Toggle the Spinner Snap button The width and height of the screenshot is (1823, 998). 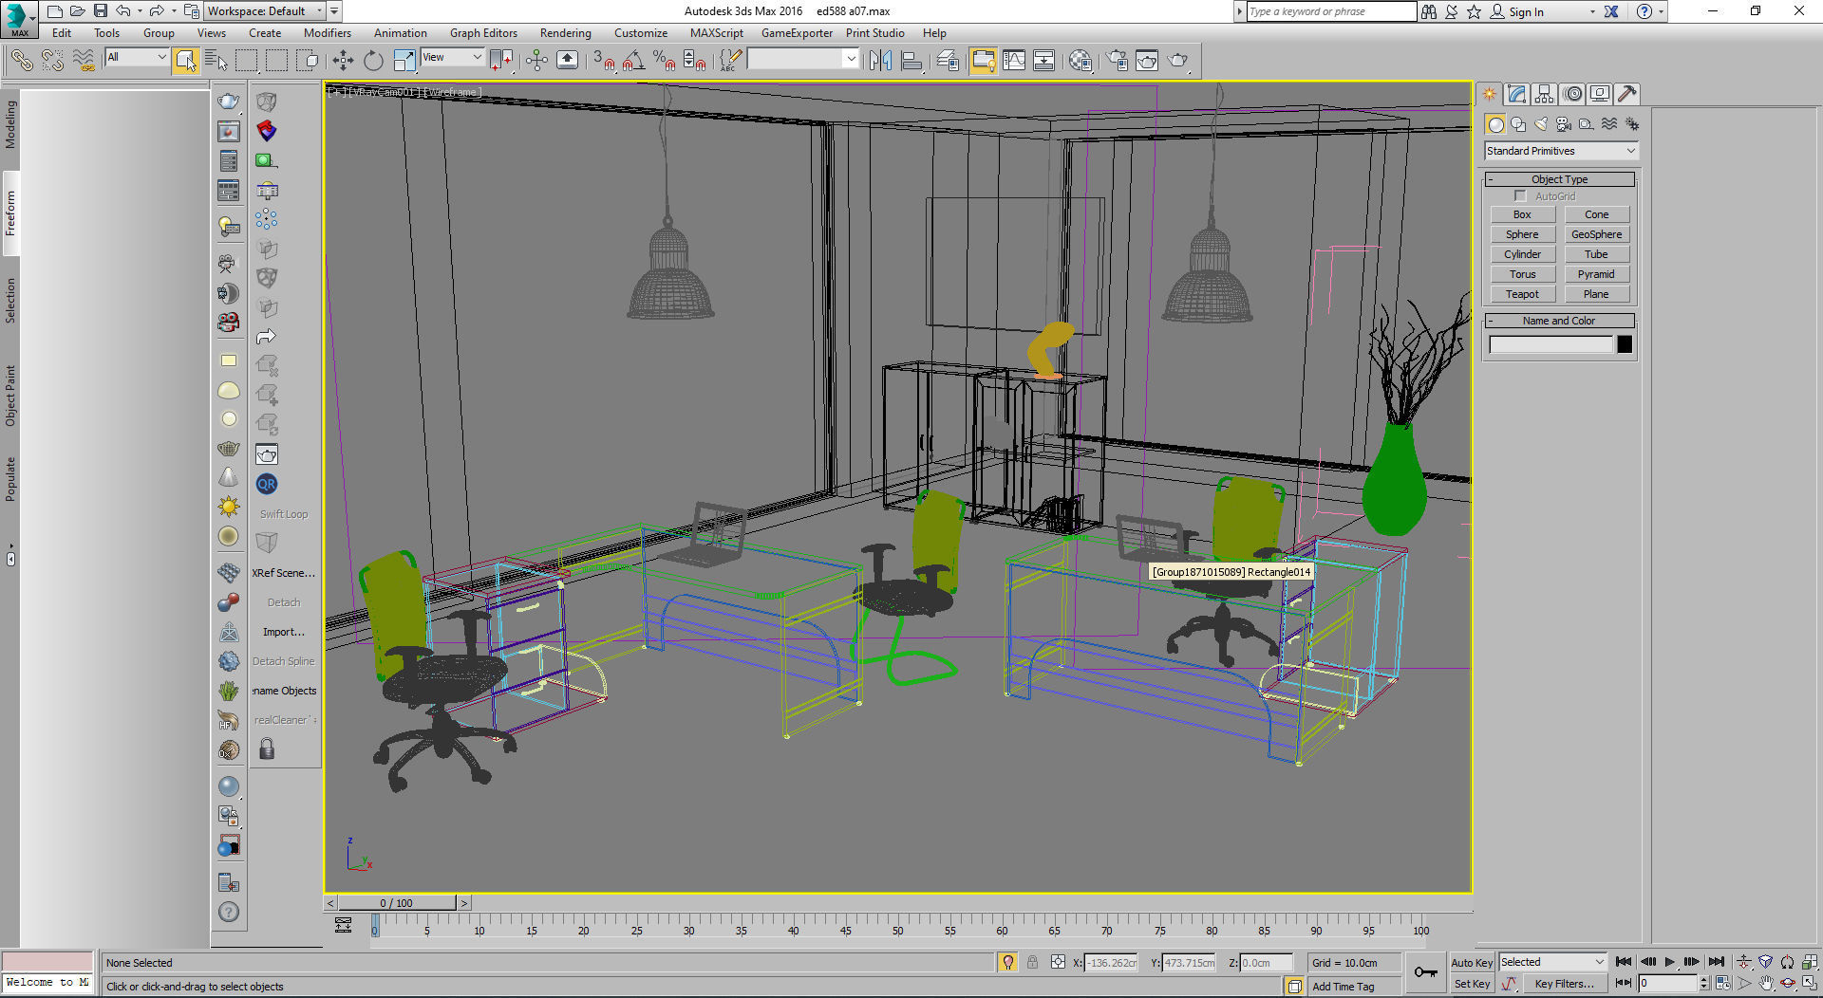tap(695, 61)
